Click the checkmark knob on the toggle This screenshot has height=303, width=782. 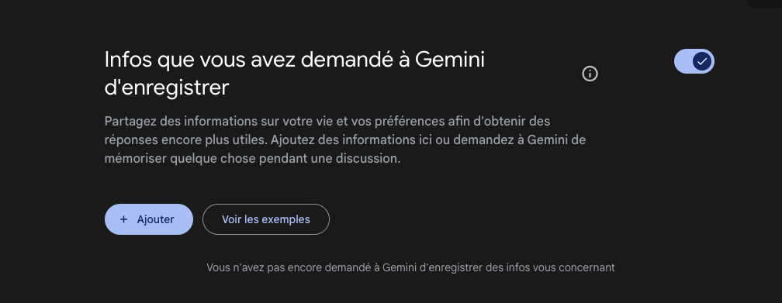(x=702, y=61)
